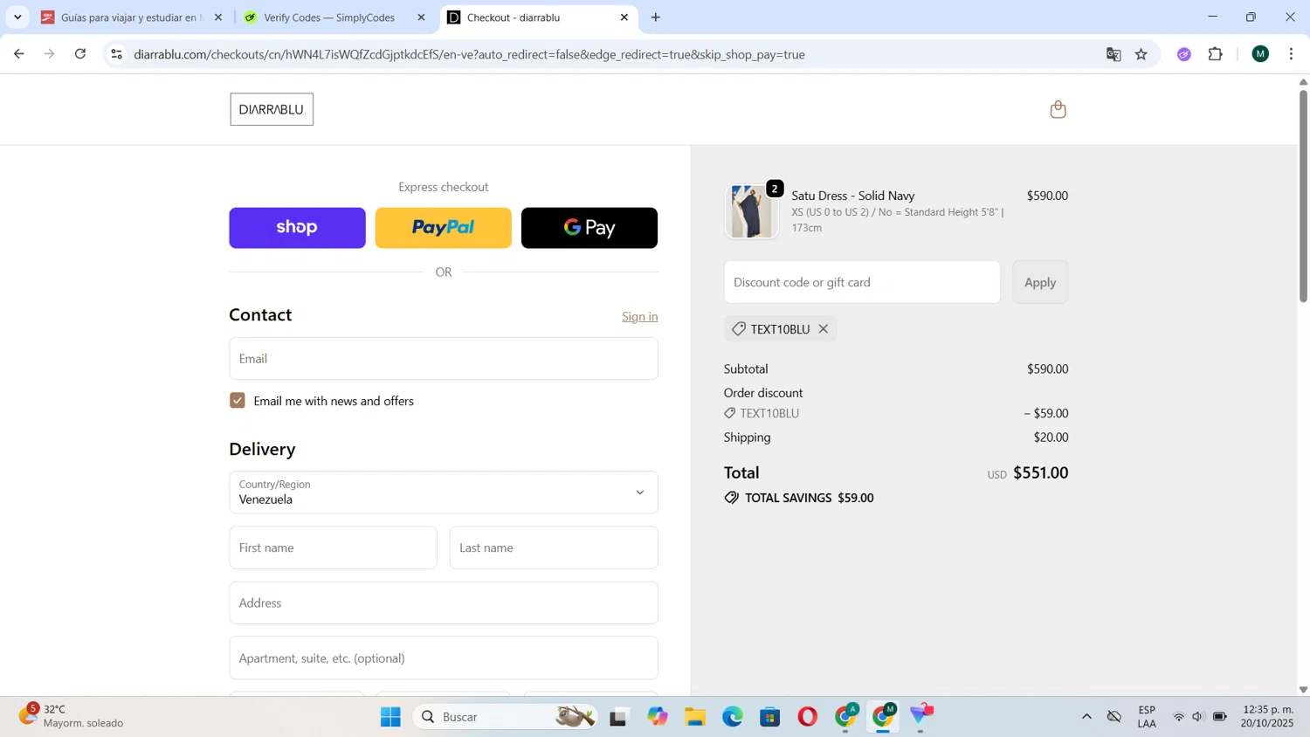Open the clock and date 20/10/2025
Image resolution: width=1310 pixels, height=737 pixels.
(x=1268, y=717)
